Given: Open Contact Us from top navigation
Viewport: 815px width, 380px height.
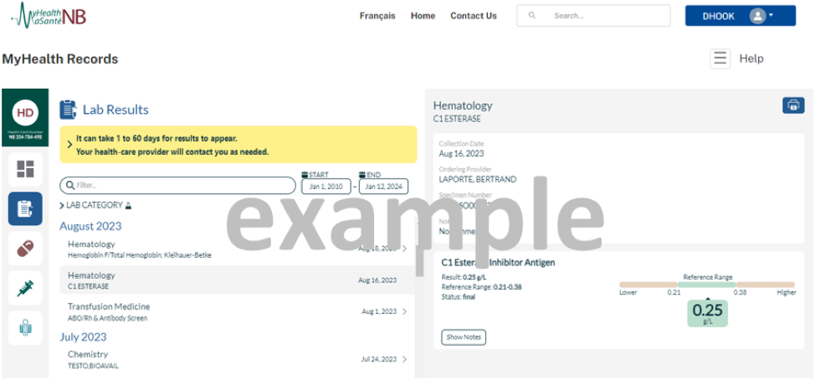Looking at the screenshot, I should (473, 16).
